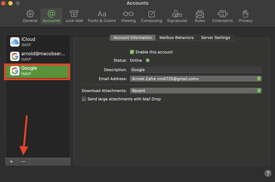Screen dimensions: 275x182
Task: Open Junk Mail settings
Action: [74, 16]
